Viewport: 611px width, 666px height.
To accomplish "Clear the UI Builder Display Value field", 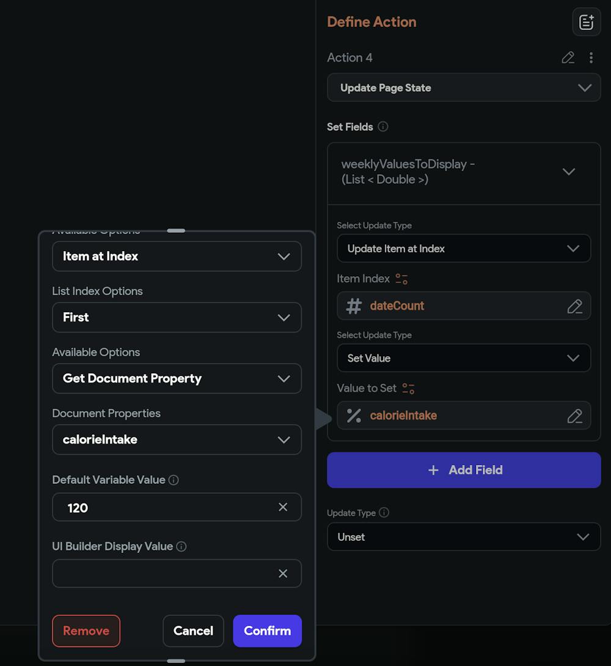I will coord(283,574).
